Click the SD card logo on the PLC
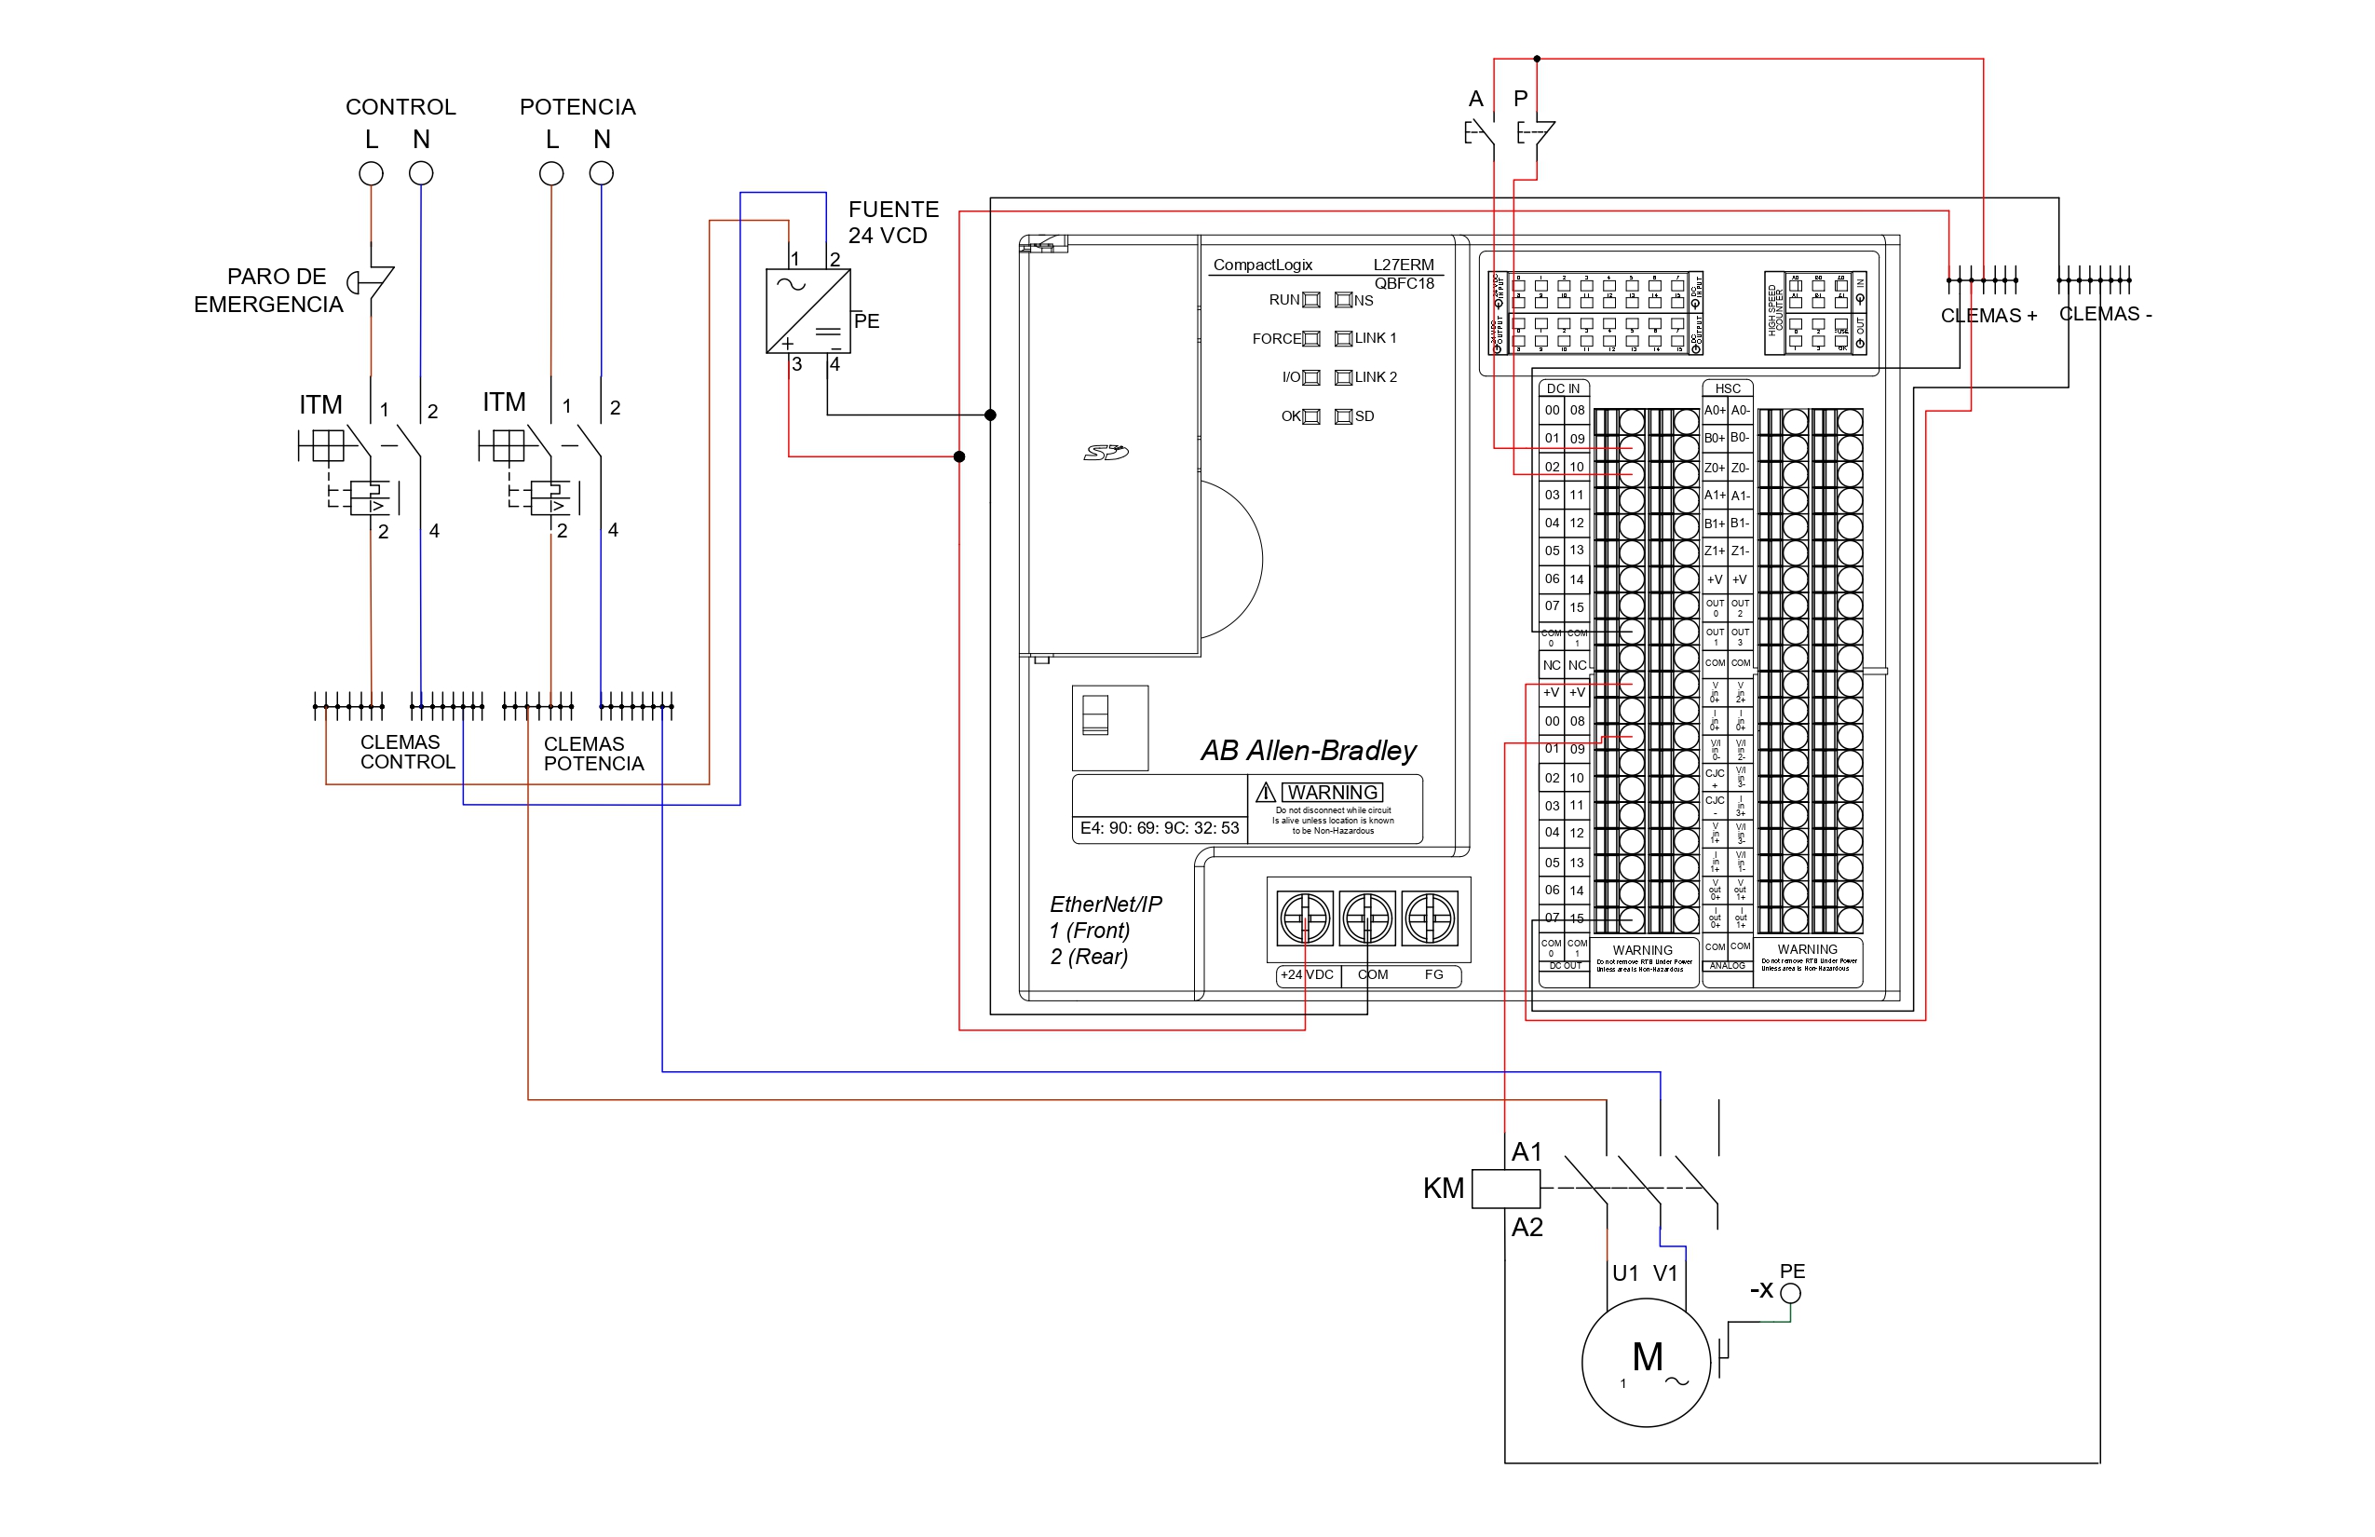This screenshot has width=2375, height=1537. (x=1106, y=453)
